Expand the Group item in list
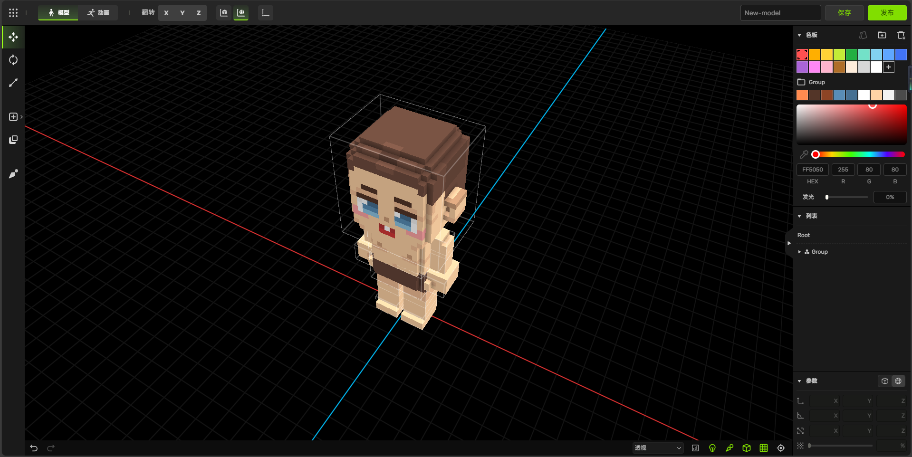 (x=799, y=252)
